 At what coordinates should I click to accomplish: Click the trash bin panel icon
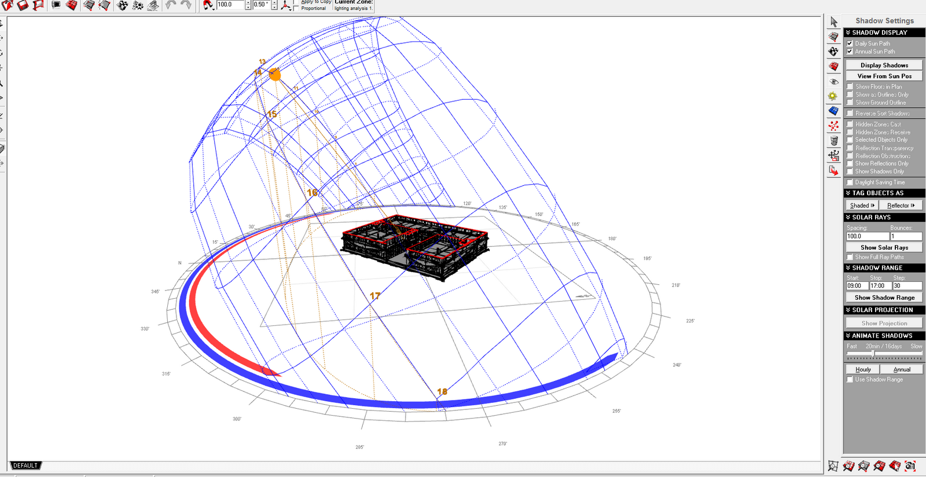pyautogui.click(x=833, y=141)
